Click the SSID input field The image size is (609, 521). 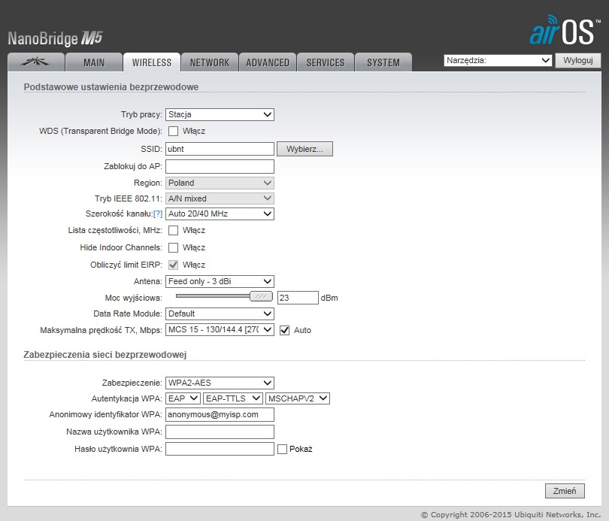pyautogui.click(x=220, y=149)
